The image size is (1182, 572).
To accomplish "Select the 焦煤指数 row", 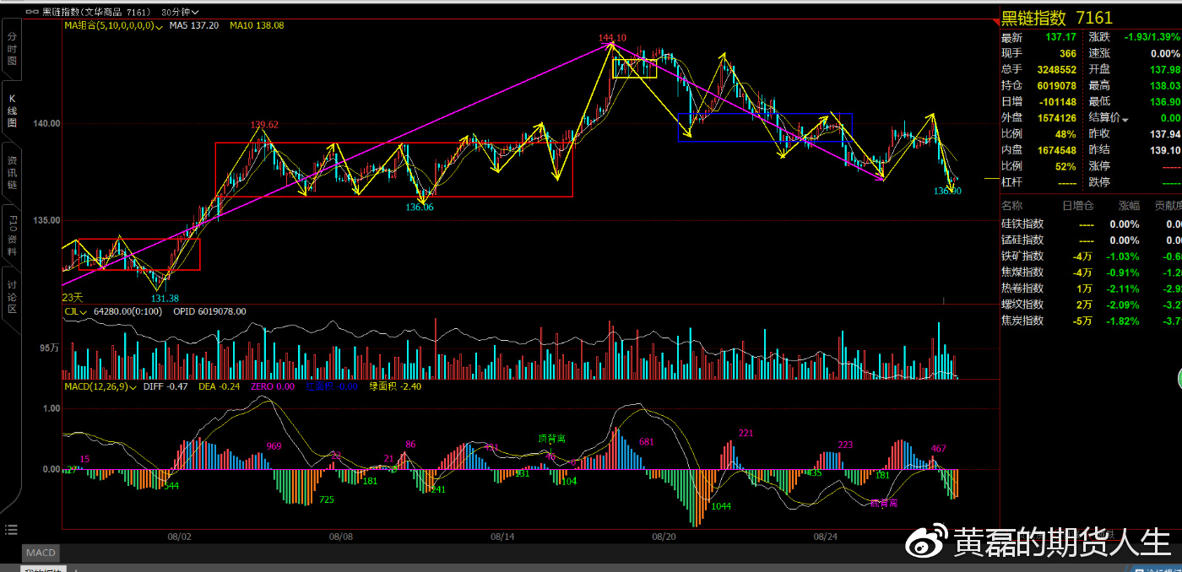I will click(x=1091, y=272).
